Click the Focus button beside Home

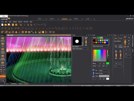coord(121,38)
